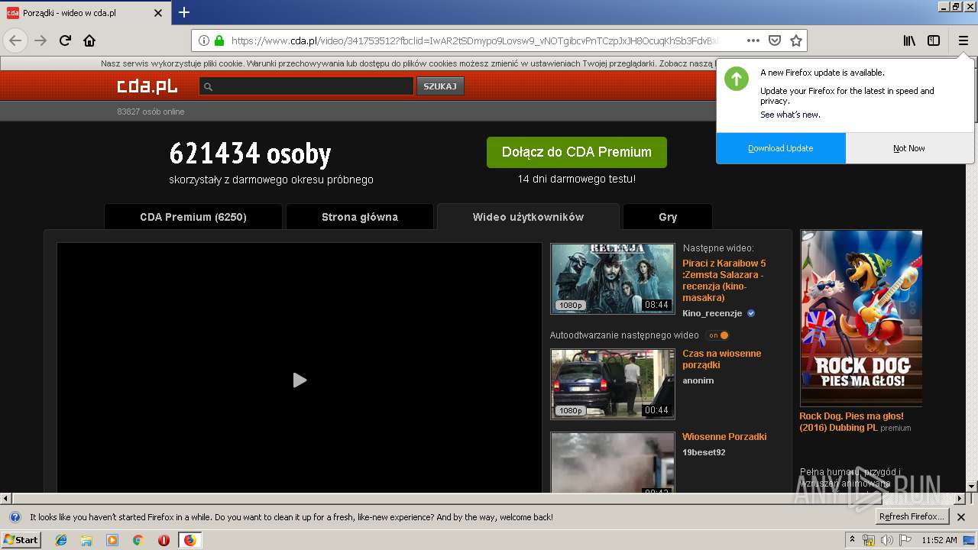This screenshot has height=550, width=978.
Task: Open Wiosenne Porzadki video link
Action: tap(724, 437)
